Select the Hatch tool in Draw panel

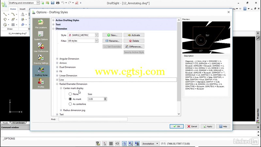click(13, 25)
